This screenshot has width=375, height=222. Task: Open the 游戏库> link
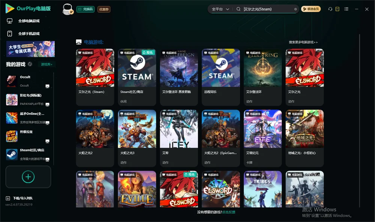click(46, 64)
